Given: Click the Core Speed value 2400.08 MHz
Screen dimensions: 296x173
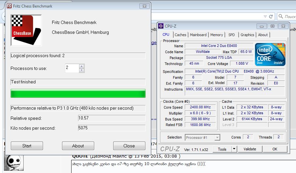Looking at the screenshot, I should (x=200, y=107).
